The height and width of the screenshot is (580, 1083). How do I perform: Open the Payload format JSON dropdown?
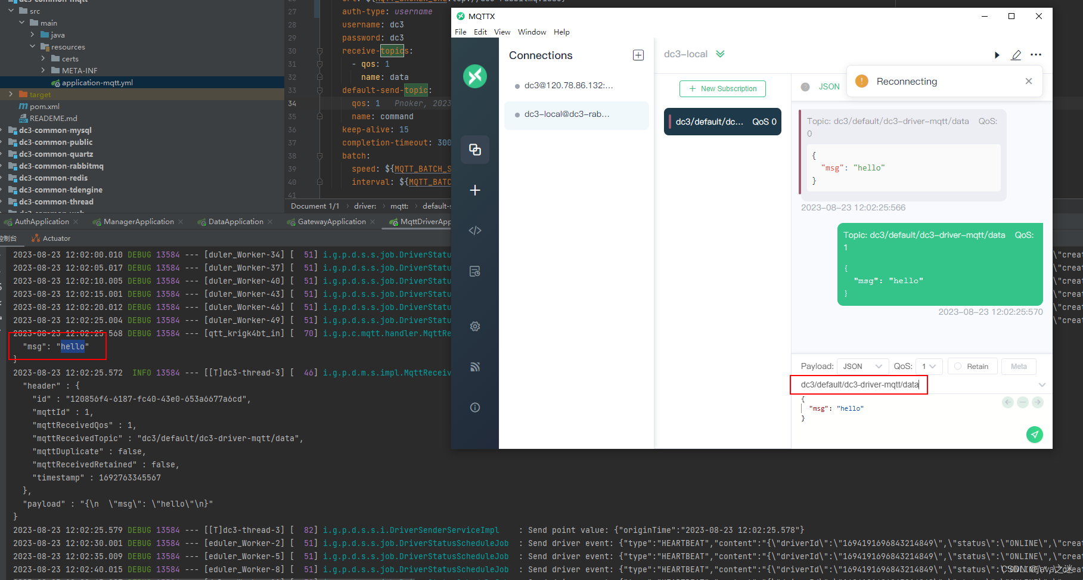pyautogui.click(x=862, y=367)
